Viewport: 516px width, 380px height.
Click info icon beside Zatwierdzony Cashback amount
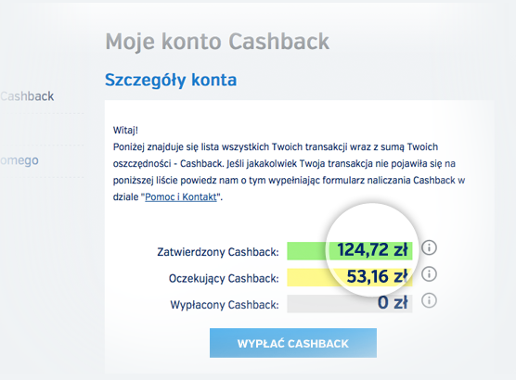429,247
